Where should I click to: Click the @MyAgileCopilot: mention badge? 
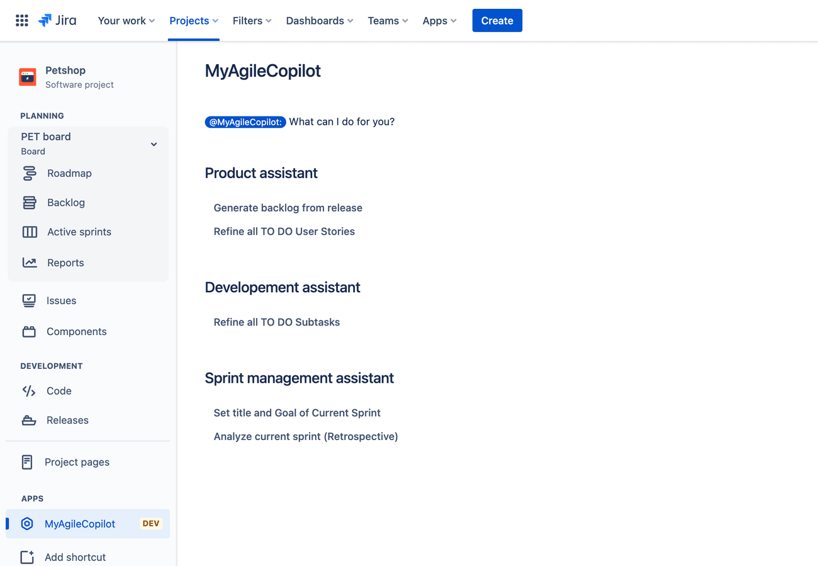tap(245, 122)
